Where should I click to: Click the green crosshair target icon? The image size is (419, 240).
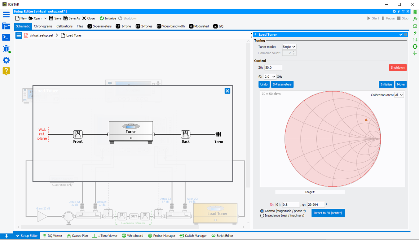coord(415,46)
